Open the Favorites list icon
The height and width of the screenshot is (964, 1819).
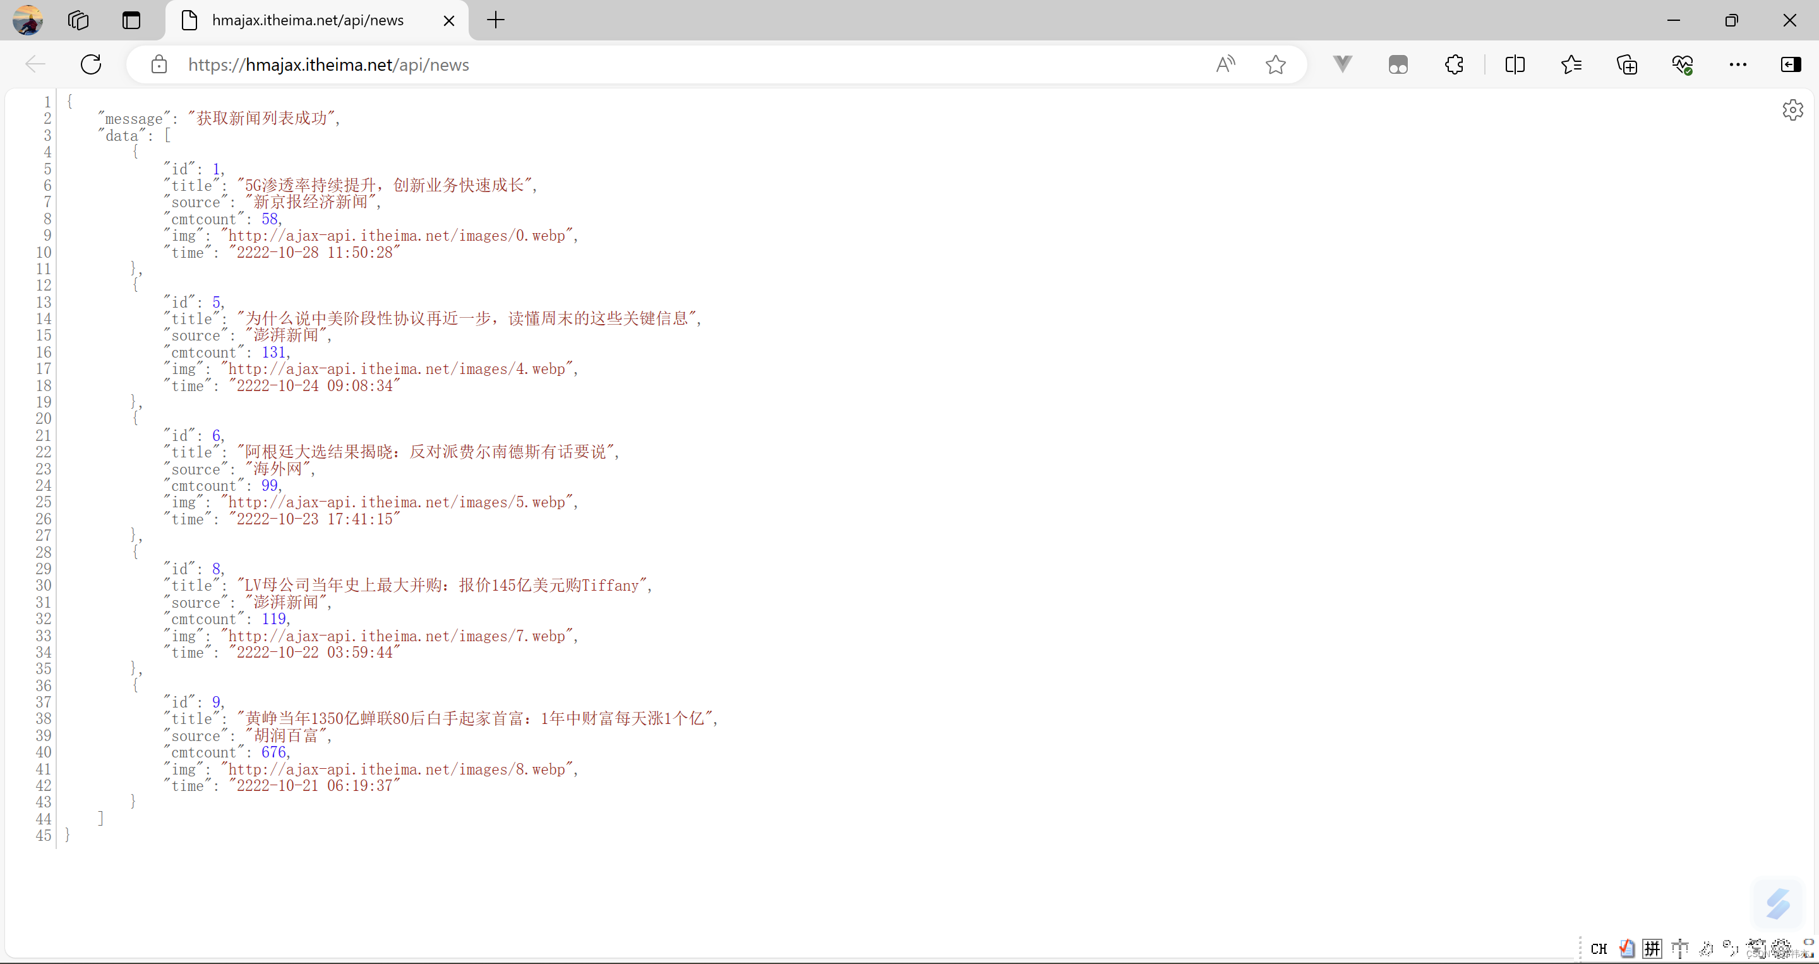click(x=1571, y=64)
